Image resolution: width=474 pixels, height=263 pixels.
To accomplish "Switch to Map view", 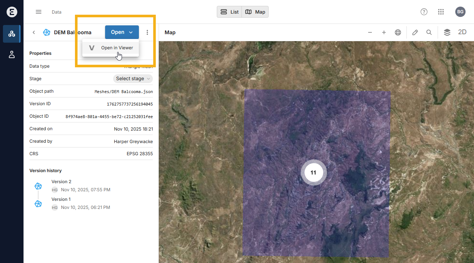I will (x=255, y=12).
